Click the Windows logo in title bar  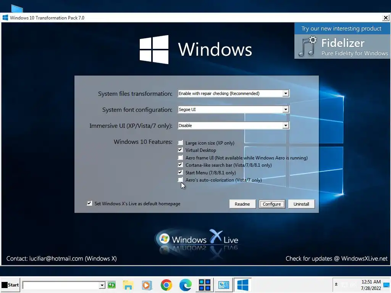tap(5, 18)
